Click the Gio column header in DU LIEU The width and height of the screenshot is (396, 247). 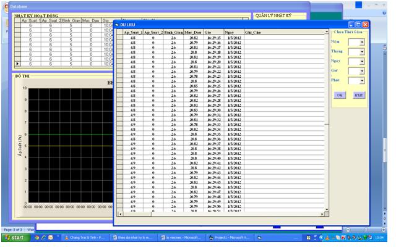click(x=210, y=32)
